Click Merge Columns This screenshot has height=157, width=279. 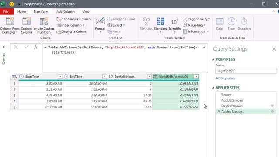click(x=121, y=19)
